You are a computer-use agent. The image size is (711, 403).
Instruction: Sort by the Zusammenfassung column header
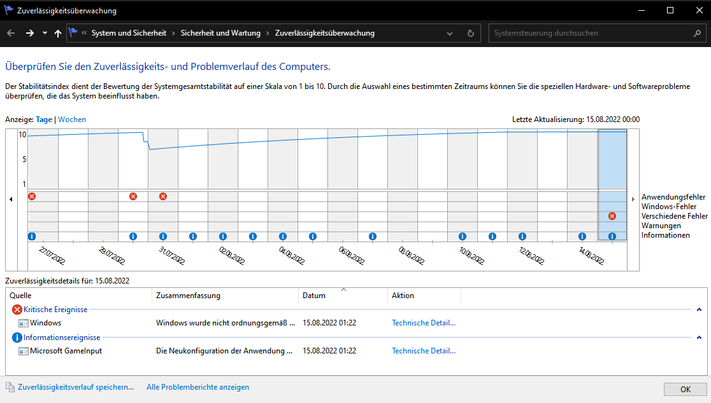226,296
